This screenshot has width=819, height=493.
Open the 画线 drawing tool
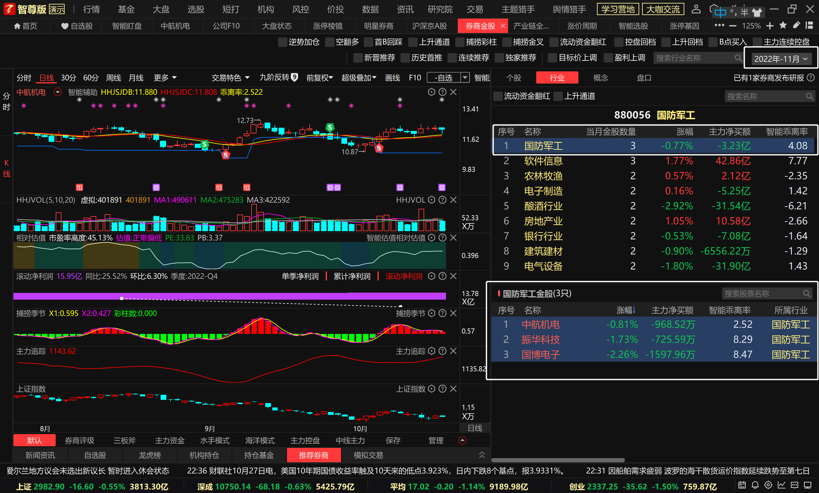click(x=393, y=78)
